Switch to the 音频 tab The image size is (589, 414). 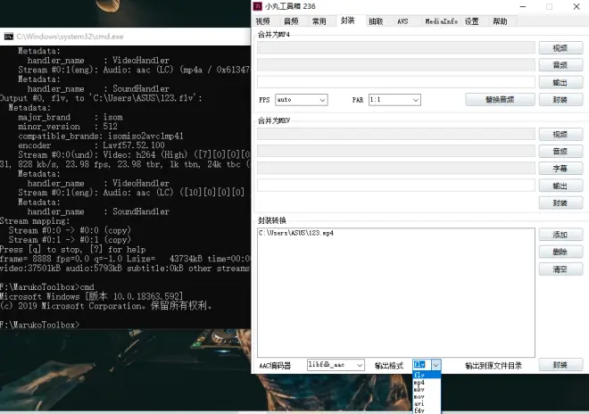click(x=291, y=21)
